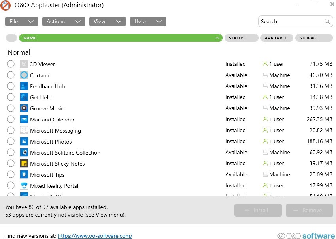This screenshot has height=239, width=336.
Task: Click the Microsoft Tips app icon
Action: 24,174
